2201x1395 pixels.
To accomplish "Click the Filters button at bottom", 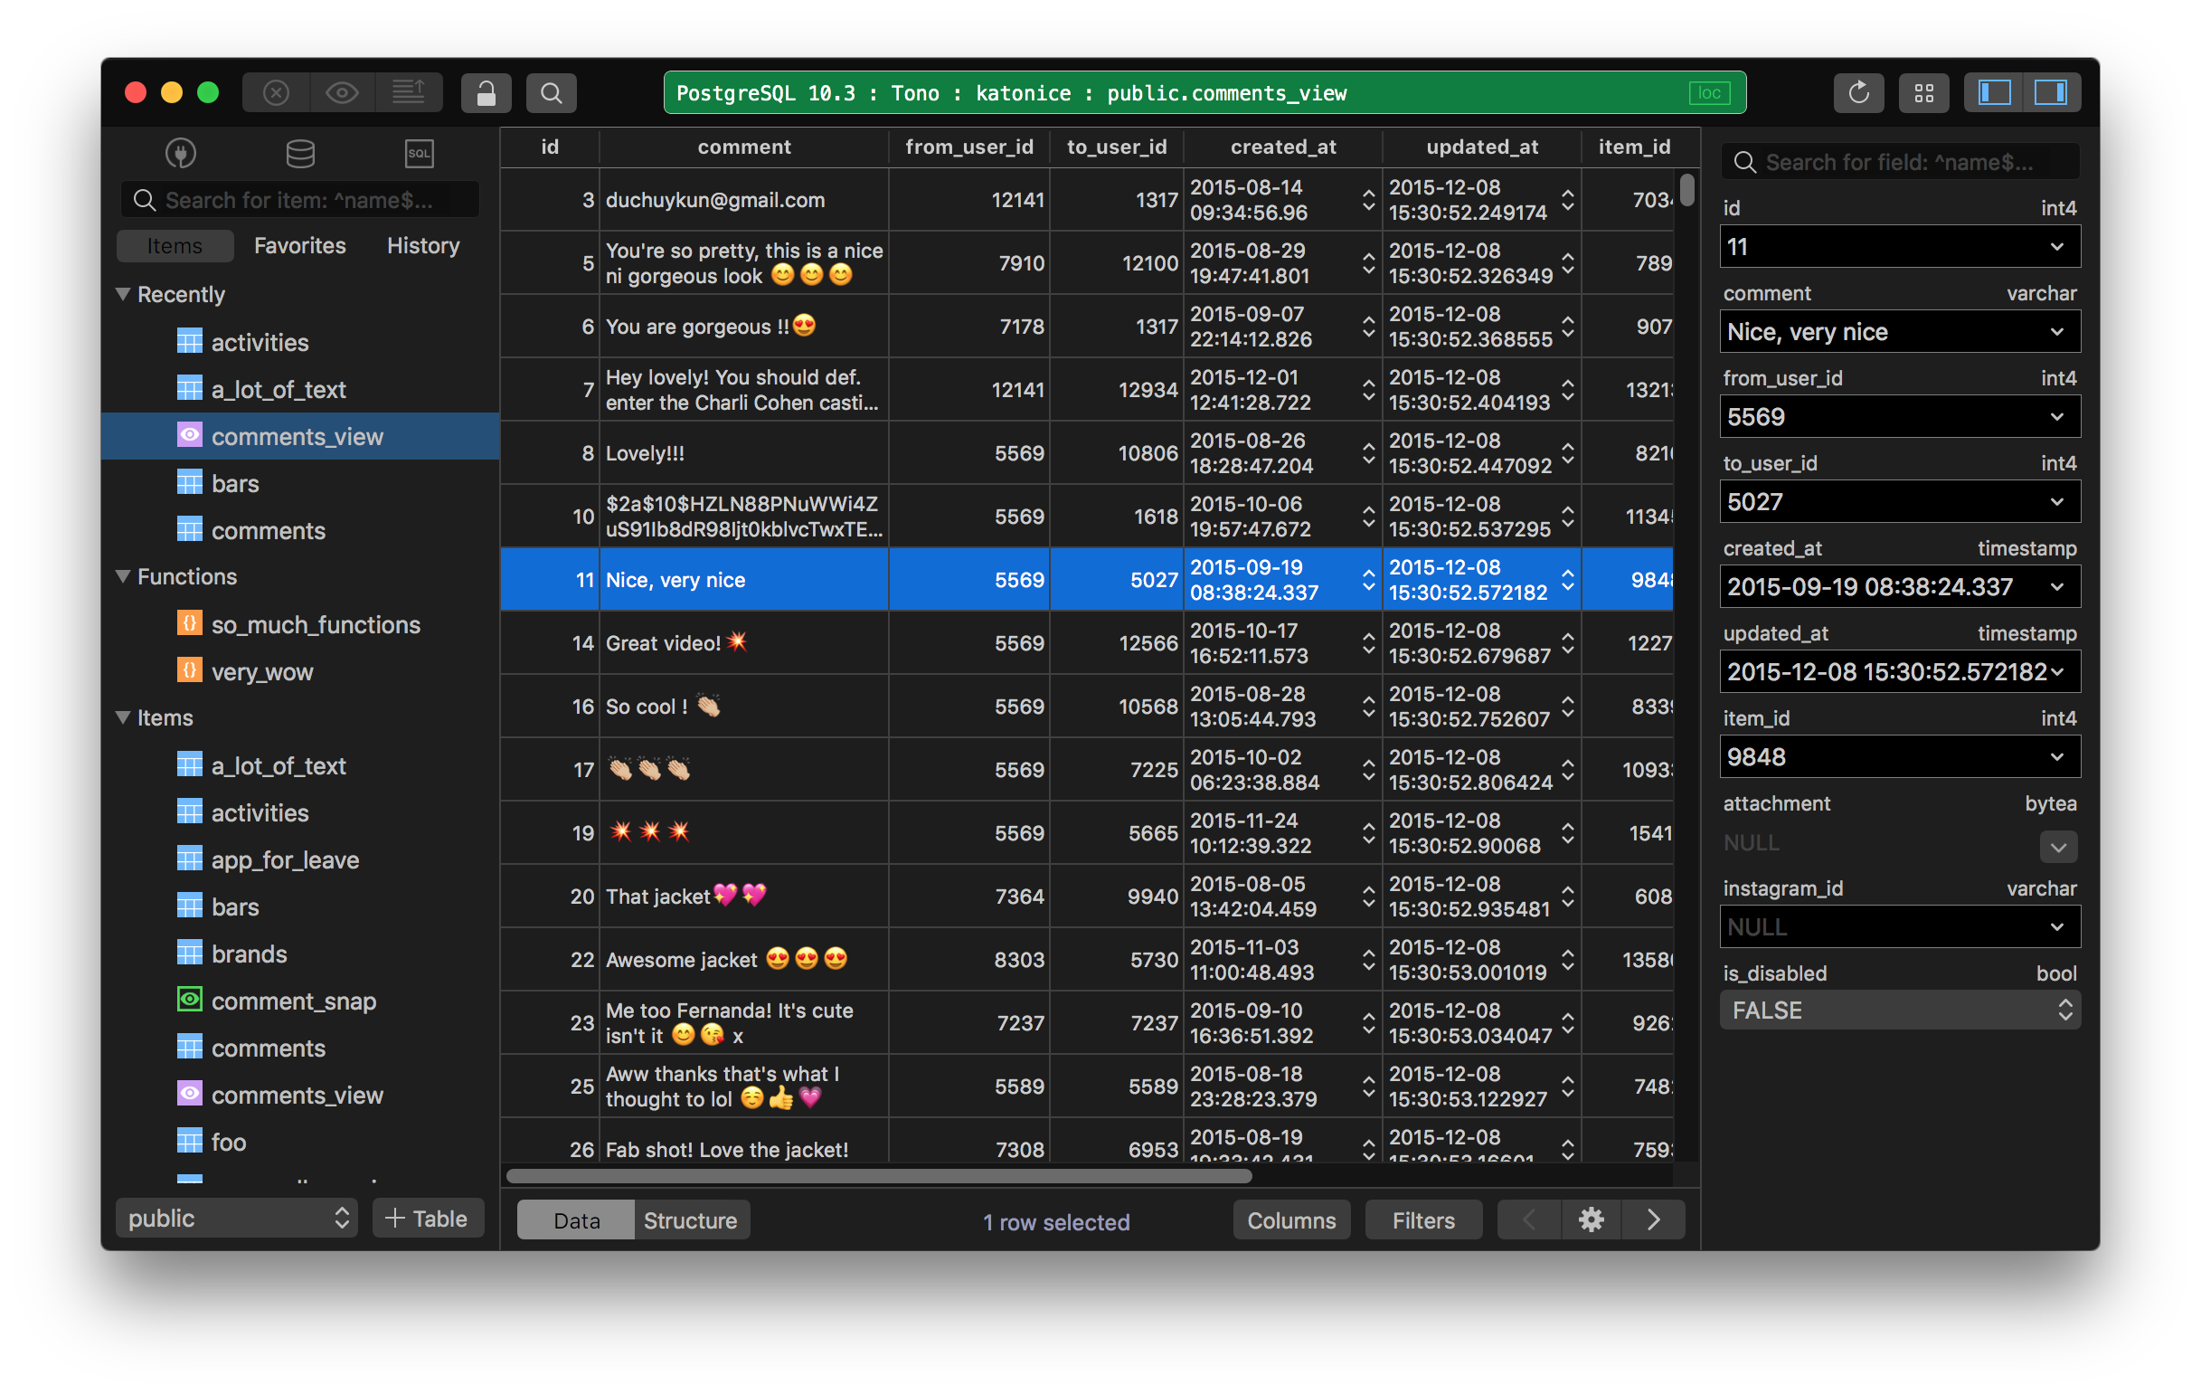I will [x=1422, y=1220].
